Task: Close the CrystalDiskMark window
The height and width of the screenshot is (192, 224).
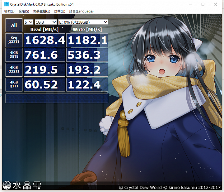Action: (x=215, y=4)
